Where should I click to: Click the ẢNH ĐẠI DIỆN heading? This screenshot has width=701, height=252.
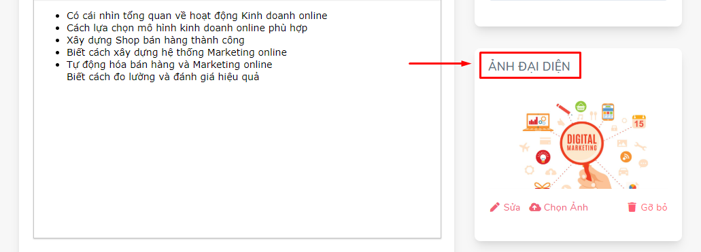tap(530, 67)
